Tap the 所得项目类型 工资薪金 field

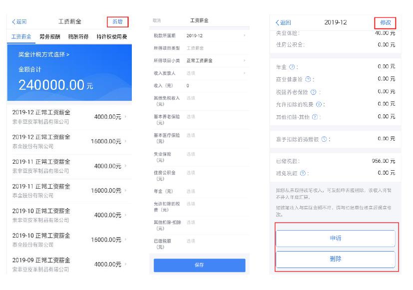click(199, 48)
